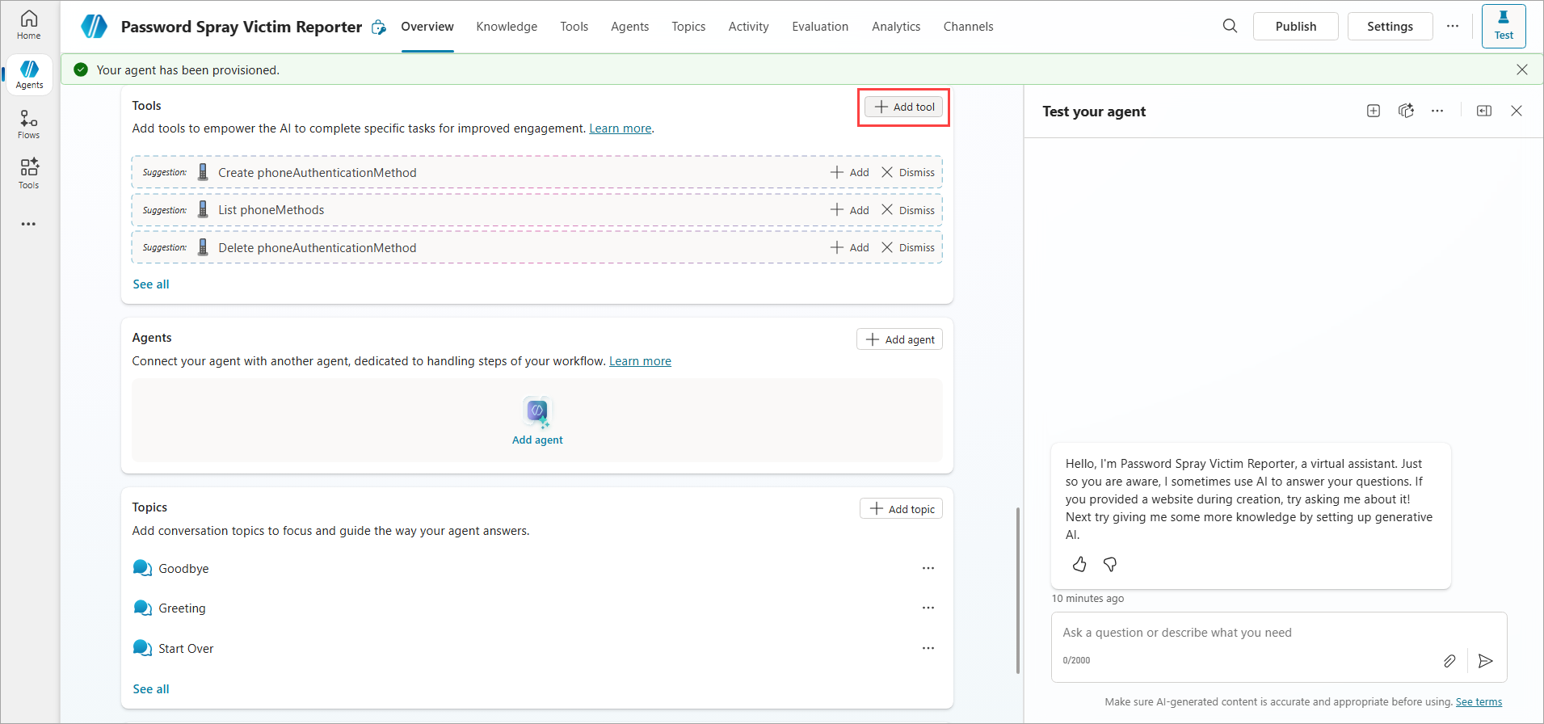Give thumbs up to the greeting message
1544x724 pixels.
pos(1079,564)
